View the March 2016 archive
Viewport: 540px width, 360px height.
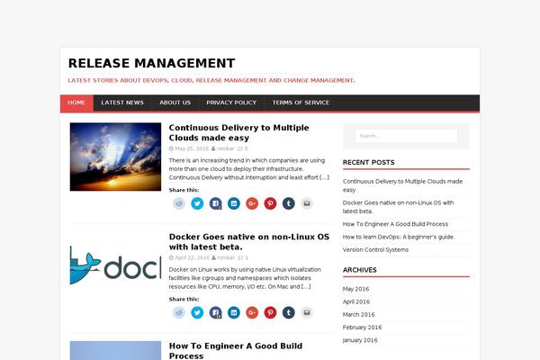358,314
